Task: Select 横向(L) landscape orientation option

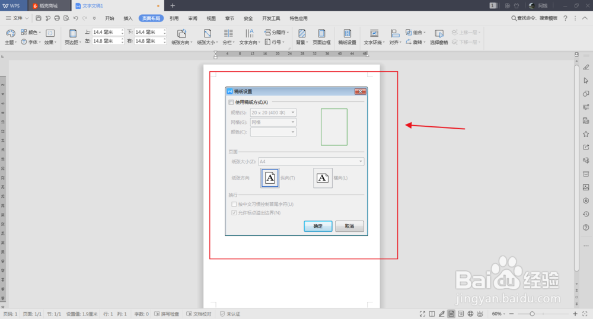Action: (x=323, y=178)
